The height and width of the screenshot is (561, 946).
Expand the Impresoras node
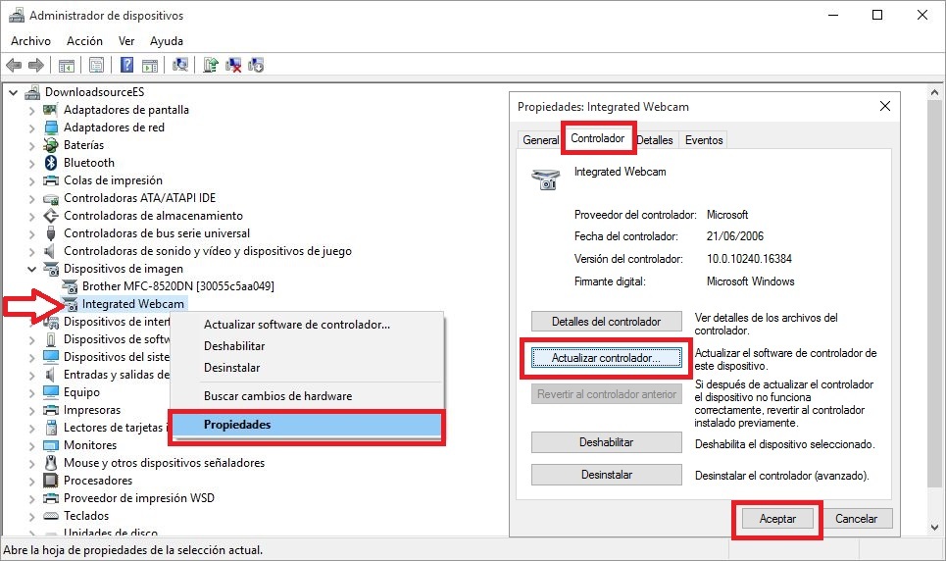tap(32, 411)
